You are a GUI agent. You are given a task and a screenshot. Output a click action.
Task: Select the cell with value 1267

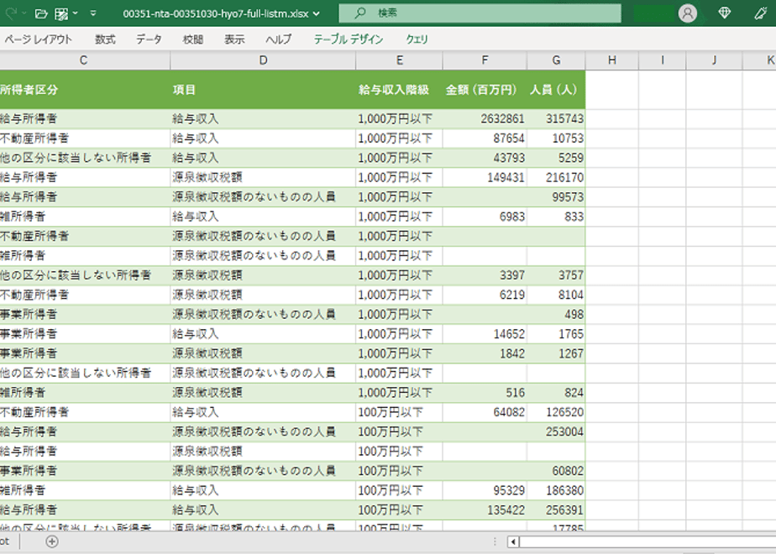click(556, 353)
